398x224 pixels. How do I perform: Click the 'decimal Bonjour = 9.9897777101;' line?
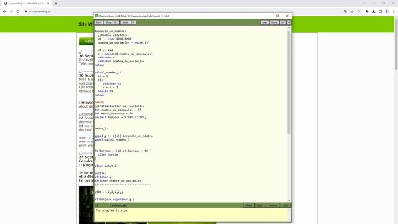tap(120, 117)
